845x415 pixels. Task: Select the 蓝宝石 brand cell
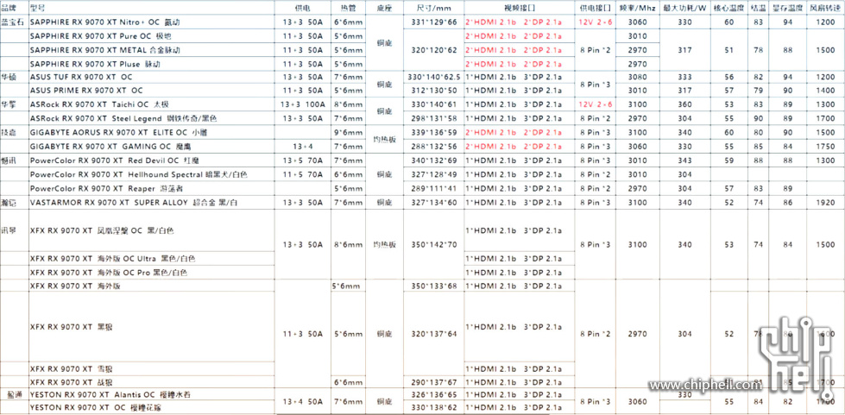click(x=13, y=22)
